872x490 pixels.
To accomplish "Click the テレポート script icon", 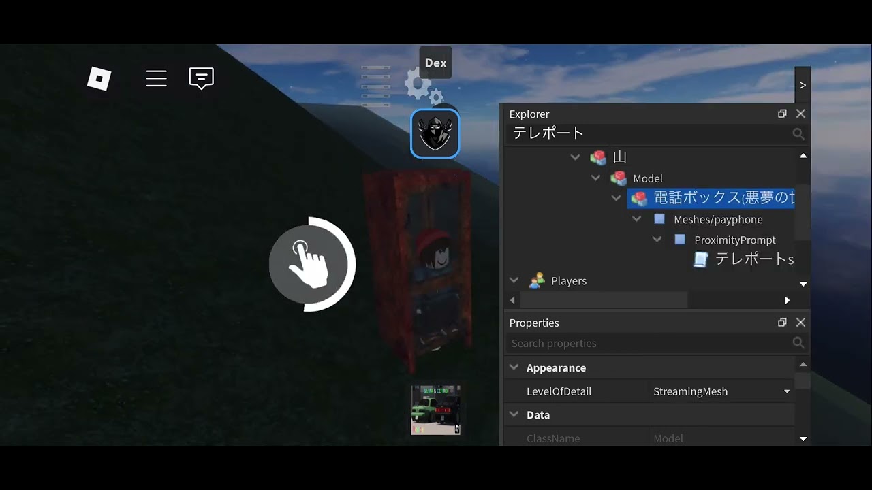I will [x=700, y=259].
